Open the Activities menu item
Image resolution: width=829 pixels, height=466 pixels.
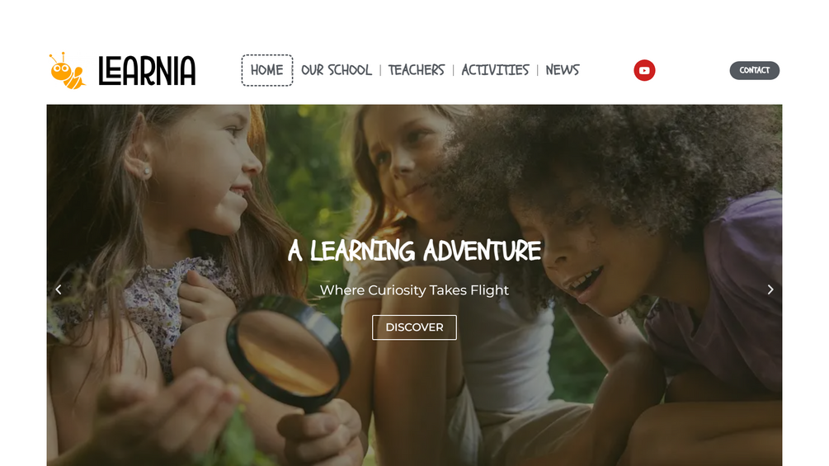point(495,70)
